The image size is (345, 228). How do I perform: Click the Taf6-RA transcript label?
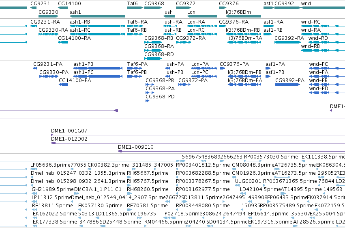[137, 22]
